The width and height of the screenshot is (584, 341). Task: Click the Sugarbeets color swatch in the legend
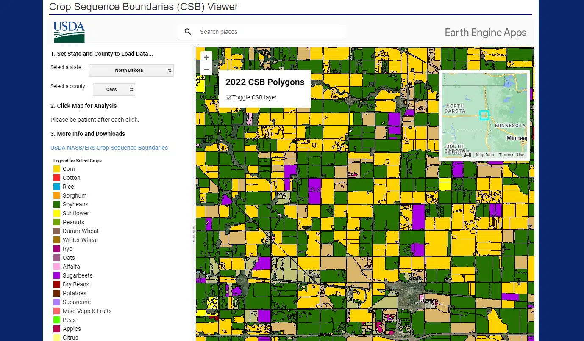click(x=56, y=275)
